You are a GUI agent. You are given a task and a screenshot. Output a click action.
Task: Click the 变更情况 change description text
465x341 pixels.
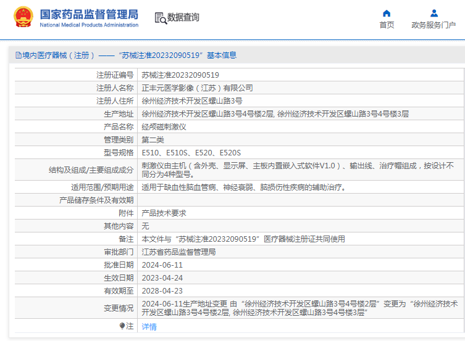click(300, 308)
